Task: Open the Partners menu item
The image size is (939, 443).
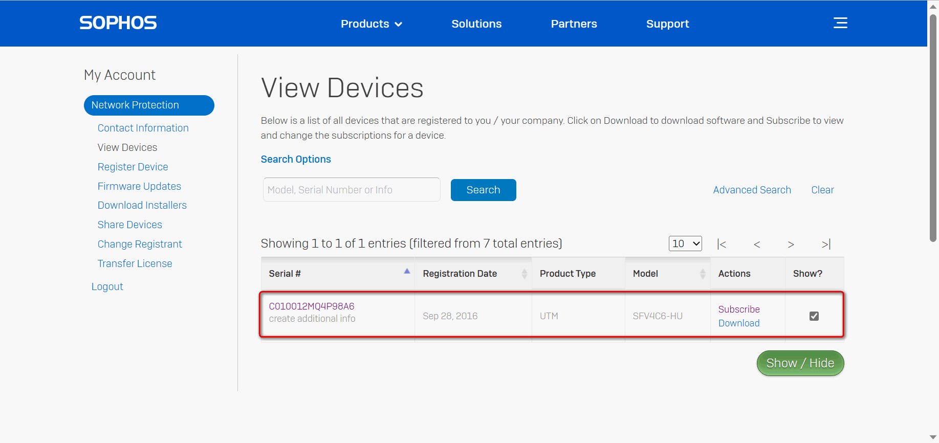Action: point(574,24)
